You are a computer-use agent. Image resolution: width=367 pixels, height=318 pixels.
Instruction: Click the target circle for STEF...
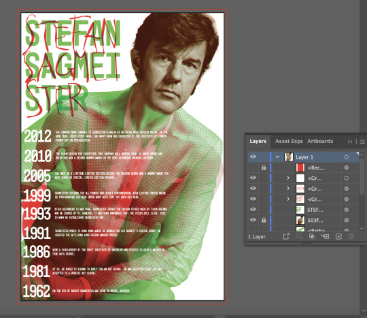click(347, 210)
